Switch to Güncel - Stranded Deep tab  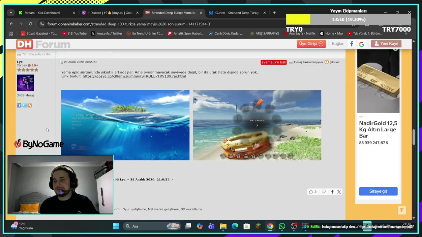coord(237,13)
